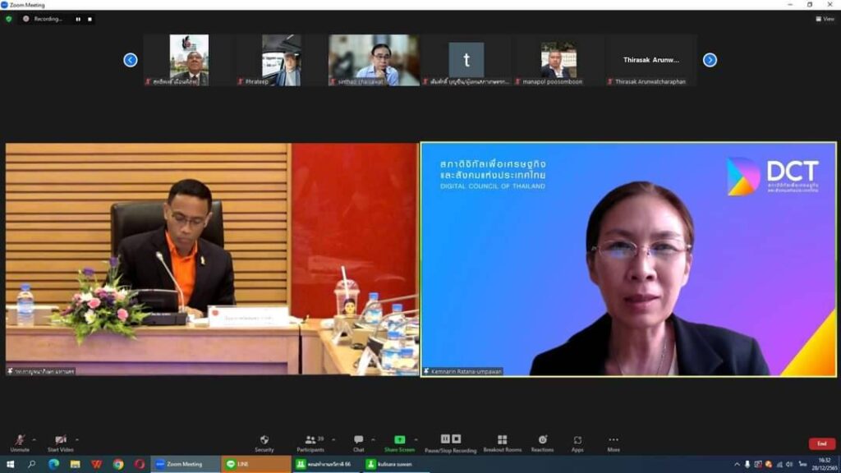This screenshot has width=841, height=473.
Task: Click the red End meeting button
Action: [821, 443]
